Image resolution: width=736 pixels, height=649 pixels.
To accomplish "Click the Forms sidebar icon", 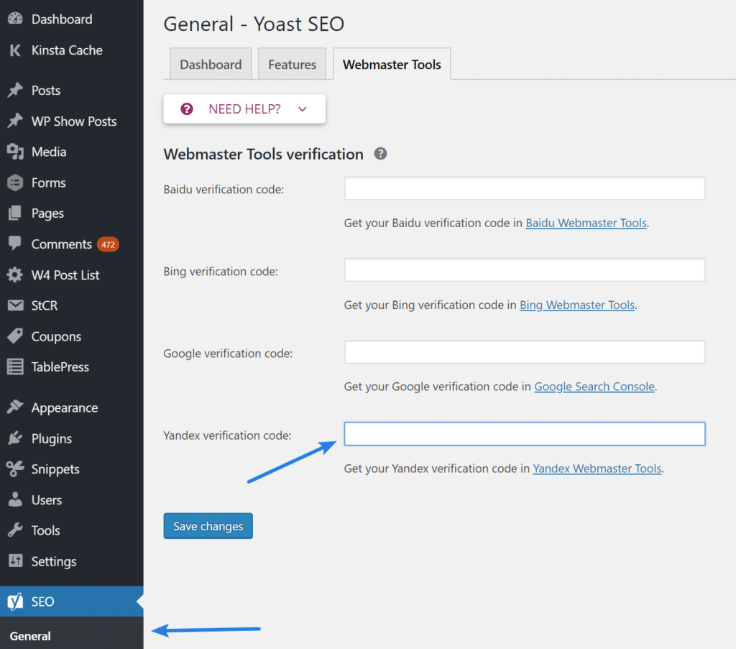I will pyautogui.click(x=16, y=183).
